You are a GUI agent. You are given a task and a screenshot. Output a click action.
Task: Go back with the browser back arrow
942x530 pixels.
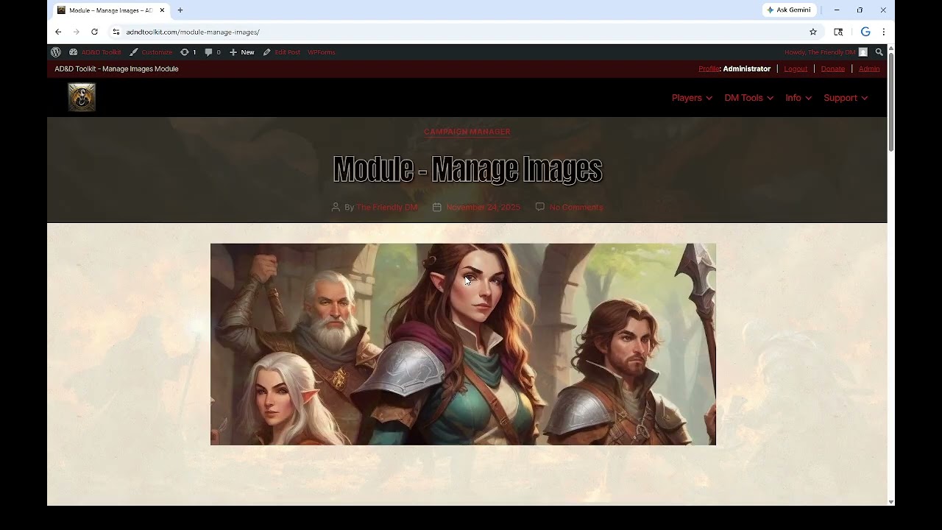click(x=58, y=32)
